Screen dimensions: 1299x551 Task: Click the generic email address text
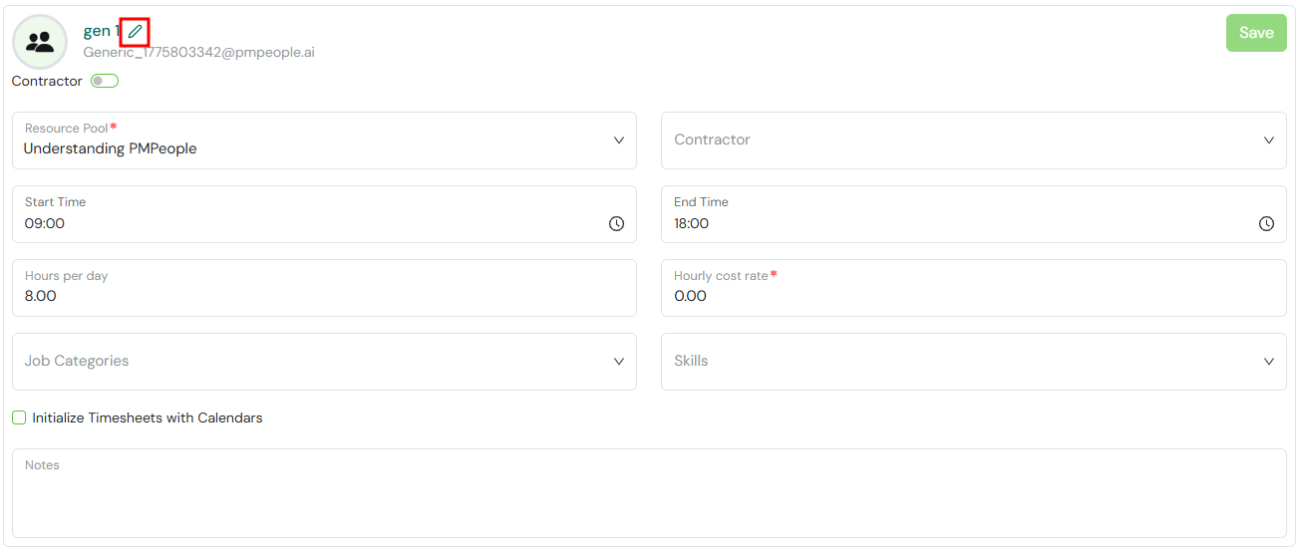[199, 52]
